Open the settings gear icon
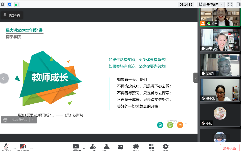The image size is (241, 151). [x=166, y=146]
